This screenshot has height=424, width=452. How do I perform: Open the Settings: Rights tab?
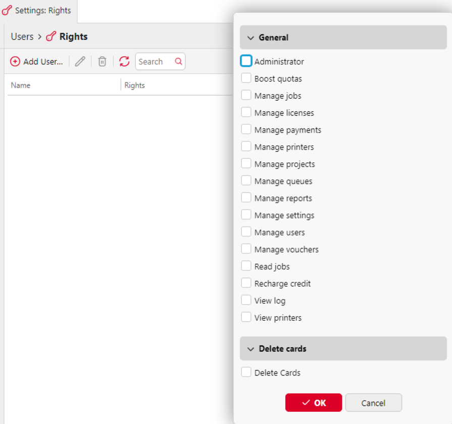[x=38, y=11]
